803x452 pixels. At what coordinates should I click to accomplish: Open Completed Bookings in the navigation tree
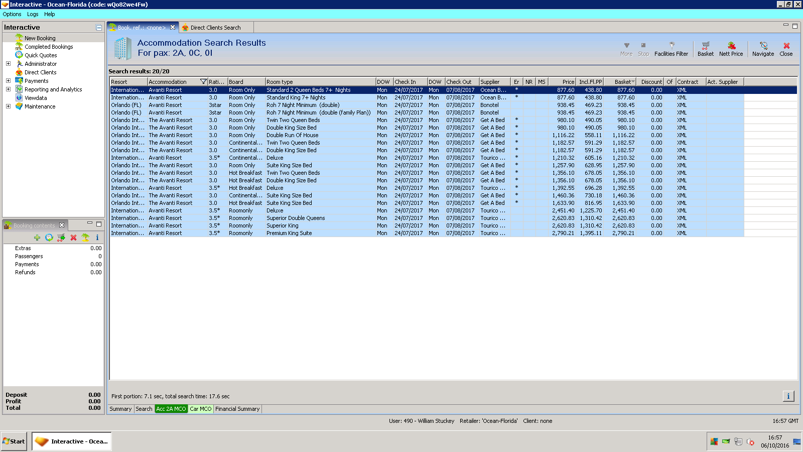(49, 47)
